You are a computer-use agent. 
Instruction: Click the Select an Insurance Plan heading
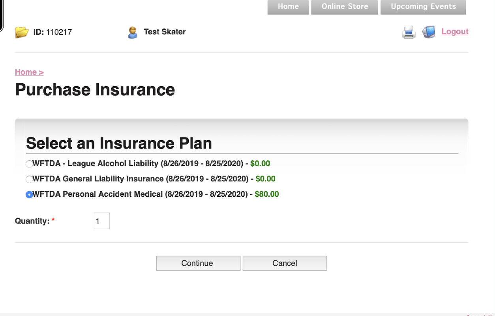click(119, 143)
